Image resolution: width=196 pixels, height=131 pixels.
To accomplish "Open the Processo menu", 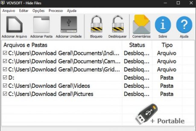I will click(x=56, y=11).
